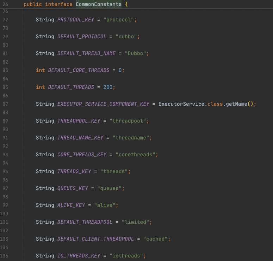
Task: Click the CORE_THREADS_KEY identifier
Action: click(x=82, y=155)
